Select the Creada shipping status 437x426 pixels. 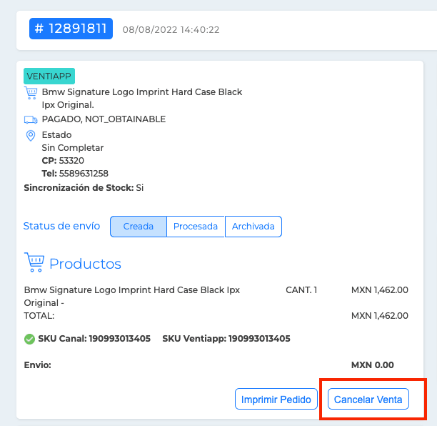point(139,227)
